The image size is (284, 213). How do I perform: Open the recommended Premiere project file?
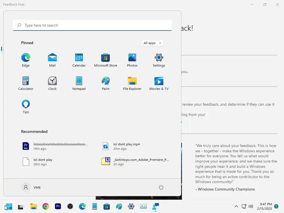[55, 146]
